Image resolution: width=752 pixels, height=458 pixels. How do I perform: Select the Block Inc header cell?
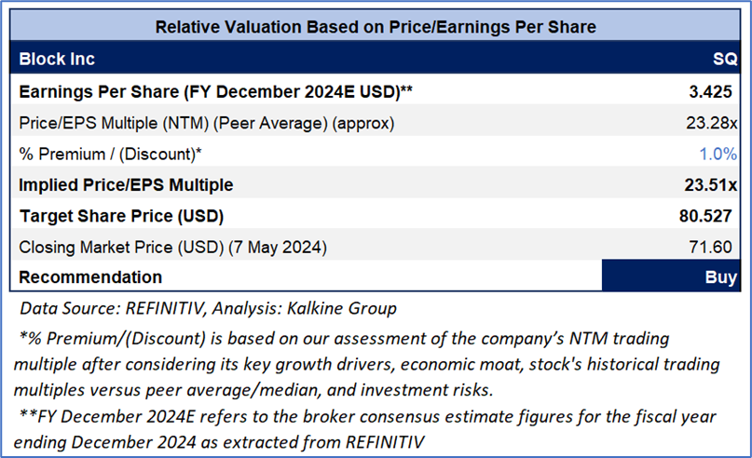57,59
